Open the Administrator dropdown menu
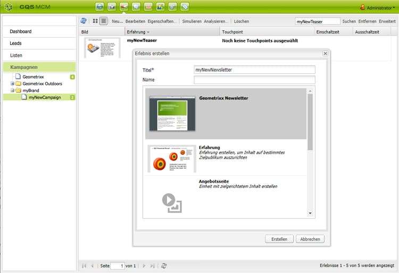 (380, 8)
